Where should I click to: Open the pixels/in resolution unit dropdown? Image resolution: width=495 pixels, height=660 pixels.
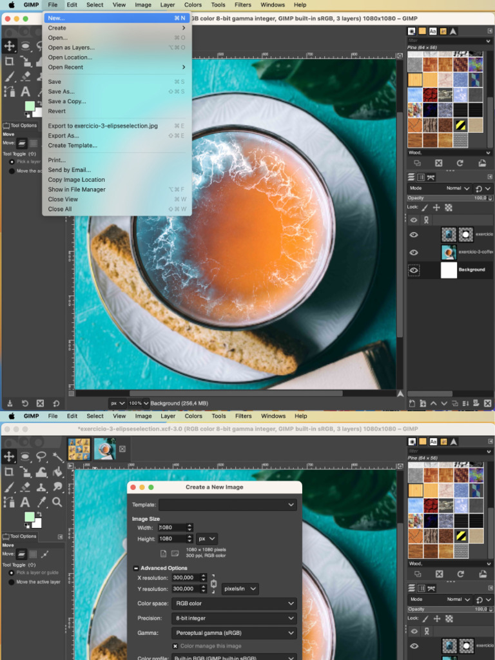(x=240, y=589)
